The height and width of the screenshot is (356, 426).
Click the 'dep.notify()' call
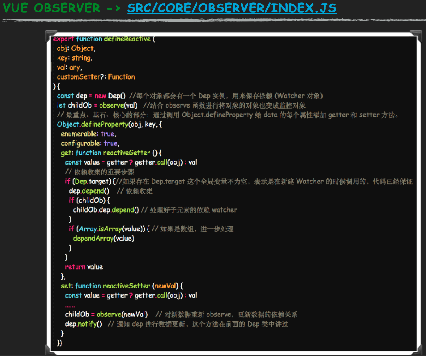click(x=84, y=324)
